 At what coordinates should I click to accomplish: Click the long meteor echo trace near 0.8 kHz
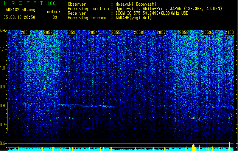(86, 105)
